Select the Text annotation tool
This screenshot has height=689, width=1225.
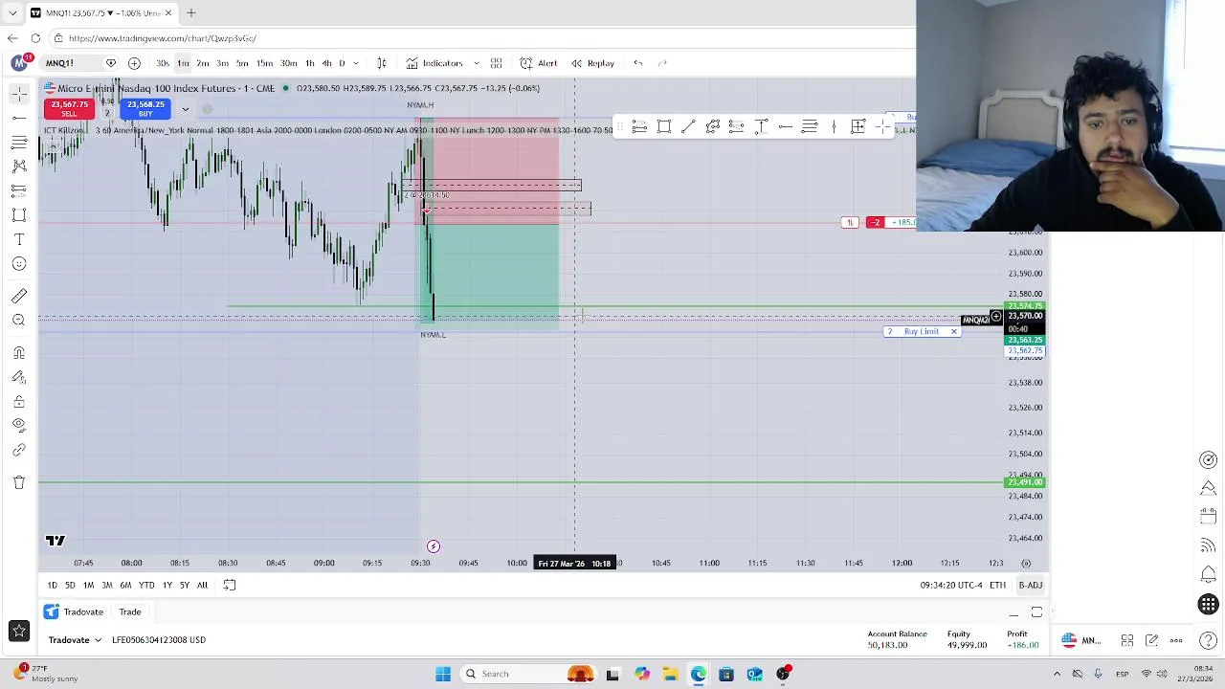point(19,239)
